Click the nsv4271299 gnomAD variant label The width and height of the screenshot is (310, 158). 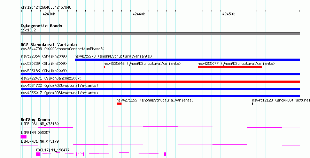tap(155, 100)
